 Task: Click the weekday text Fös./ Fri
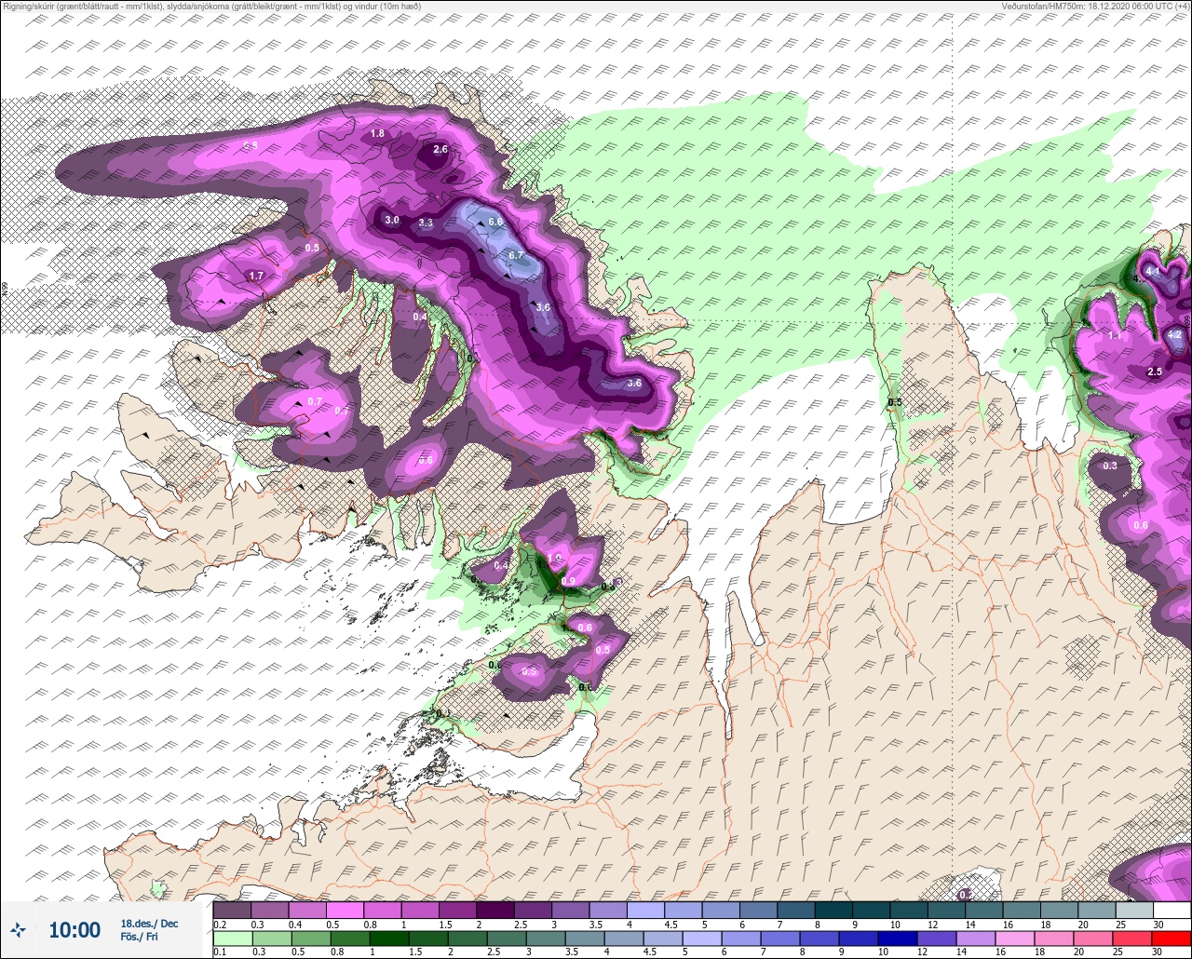[x=139, y=937]
